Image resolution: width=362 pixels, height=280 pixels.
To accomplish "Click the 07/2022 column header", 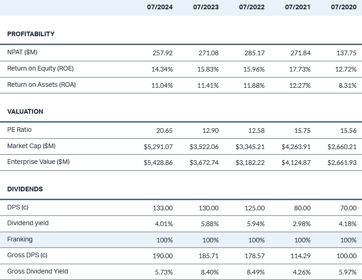I will click(x=252, y=7).
